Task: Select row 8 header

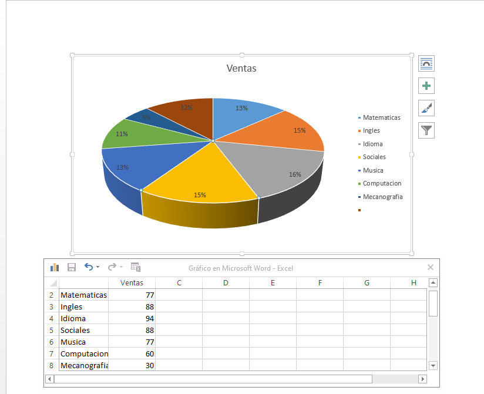Action: [52, 365]
